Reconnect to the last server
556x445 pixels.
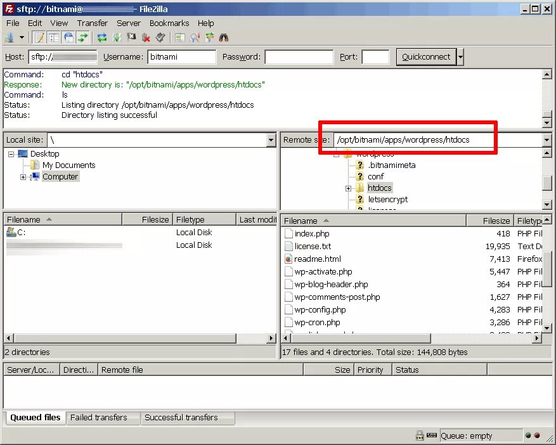coord(160,37)
